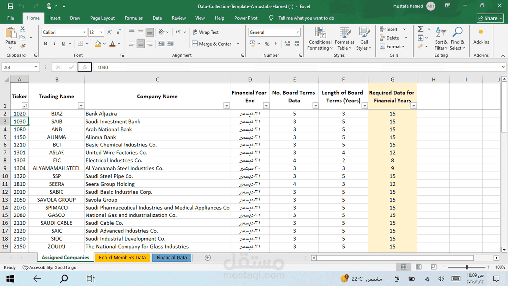Click the Cut scissors icon
The image size is (508, 286).
(x=23, y=29)
